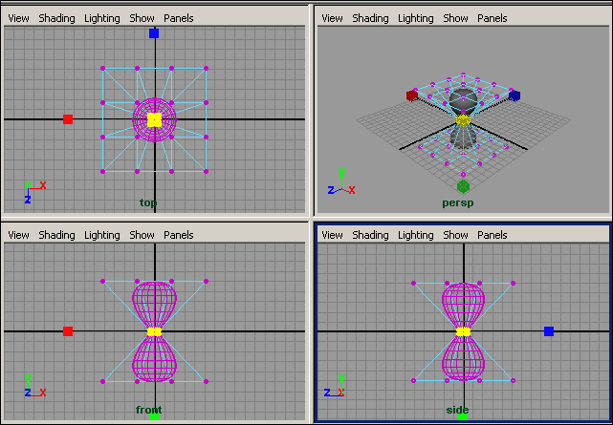
Task: Open the Shading menu in side view panel
Action: pyautogui.click(x=369, y=235)
